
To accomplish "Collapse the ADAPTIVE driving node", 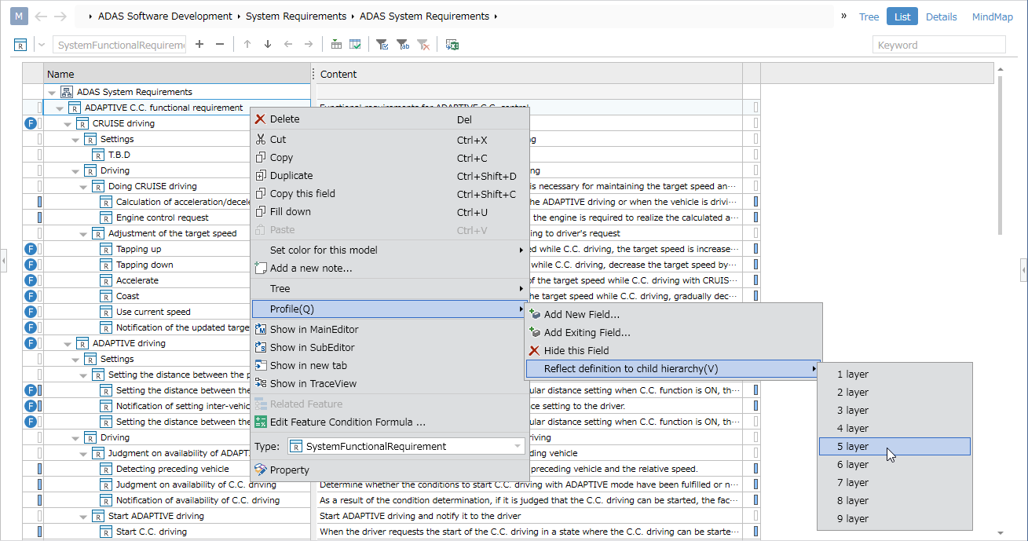I will point(68,344).
